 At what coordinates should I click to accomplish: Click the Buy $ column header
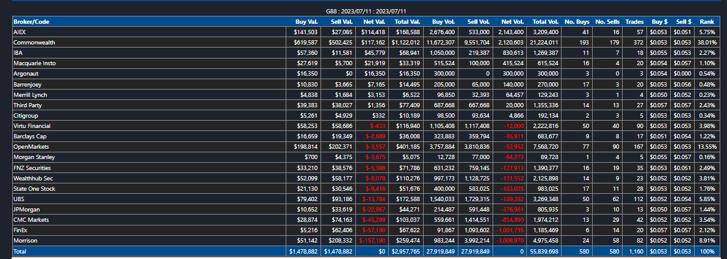pyautogui.click(x=659, y=22)
